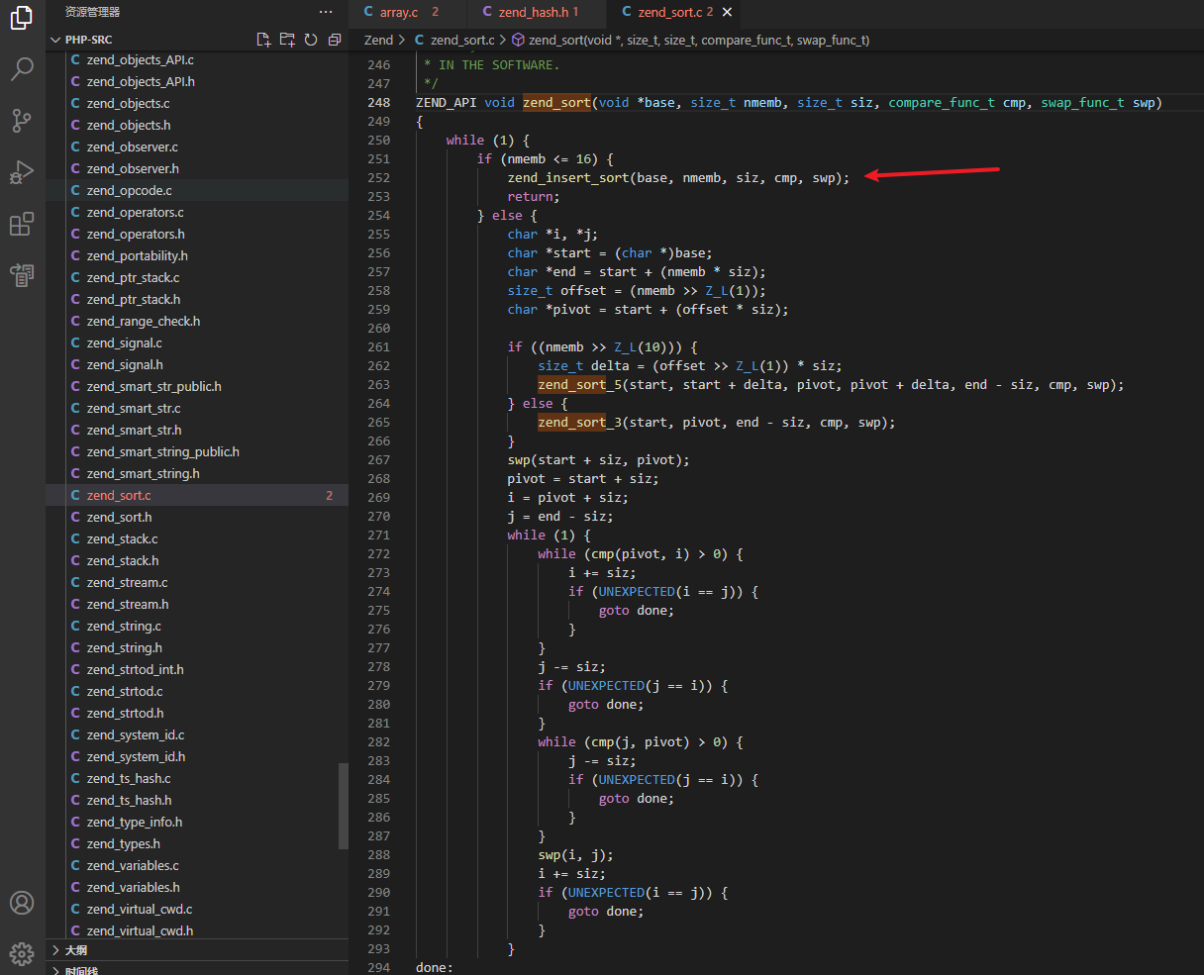Open the Manage settings gear
This screenshot has height=975, width=1204.
pos(22,954)
